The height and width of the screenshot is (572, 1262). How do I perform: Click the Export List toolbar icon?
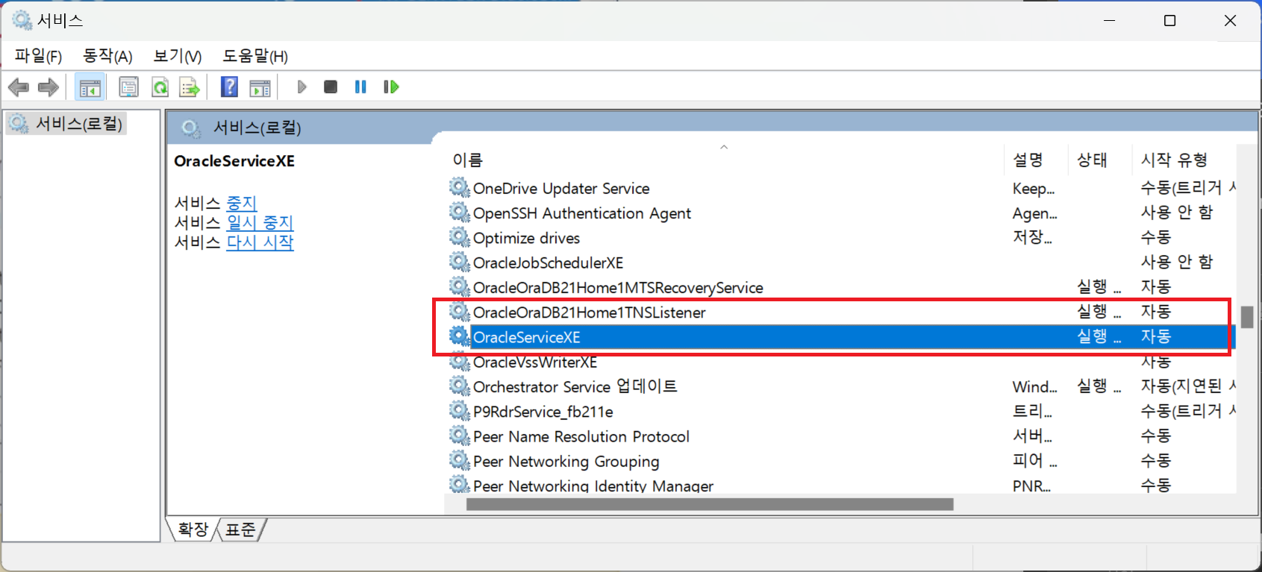(x=190, y=87)
